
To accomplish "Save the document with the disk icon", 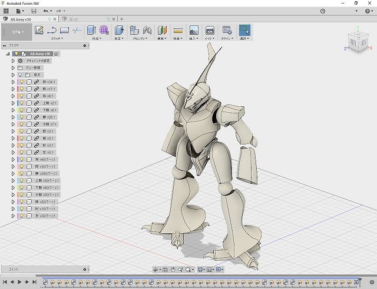I will [34, 11].
